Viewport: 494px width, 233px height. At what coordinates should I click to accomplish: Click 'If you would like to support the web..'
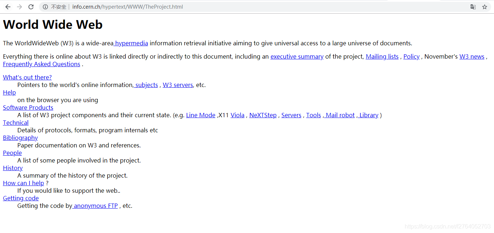(x=69, y=191)
